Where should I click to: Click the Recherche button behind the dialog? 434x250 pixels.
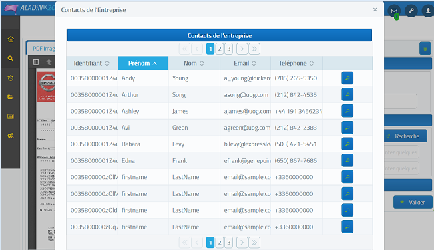405,136
